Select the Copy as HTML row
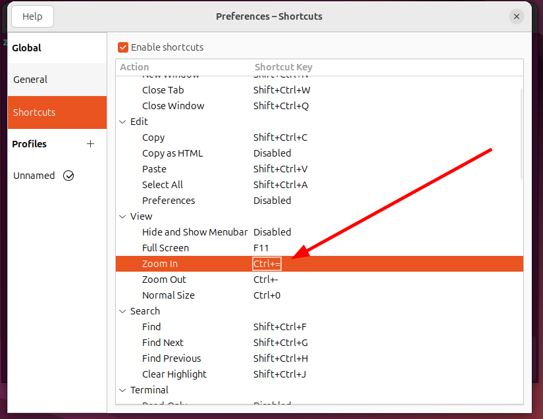Image resolution: width=543 pixels, height=419 pixels. click(172, 153)
